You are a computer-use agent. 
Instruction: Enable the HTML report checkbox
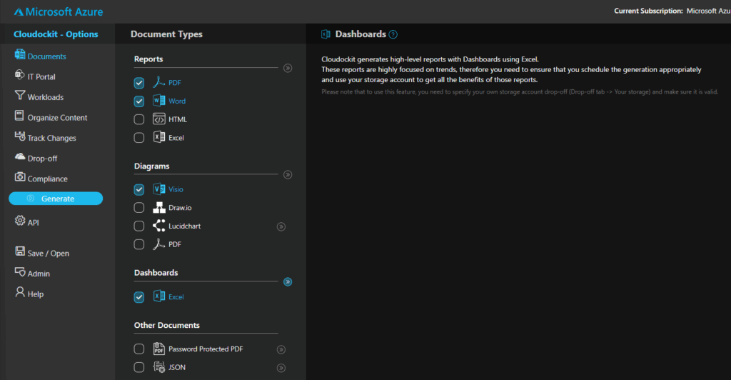(x=139, y=119)
